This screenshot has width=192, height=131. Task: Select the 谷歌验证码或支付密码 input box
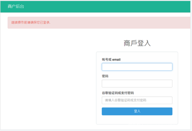coord(137,100)
